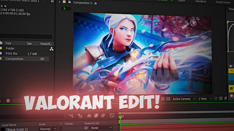
Task: Open the Active Camera dropdown
Action: point(183,99)
